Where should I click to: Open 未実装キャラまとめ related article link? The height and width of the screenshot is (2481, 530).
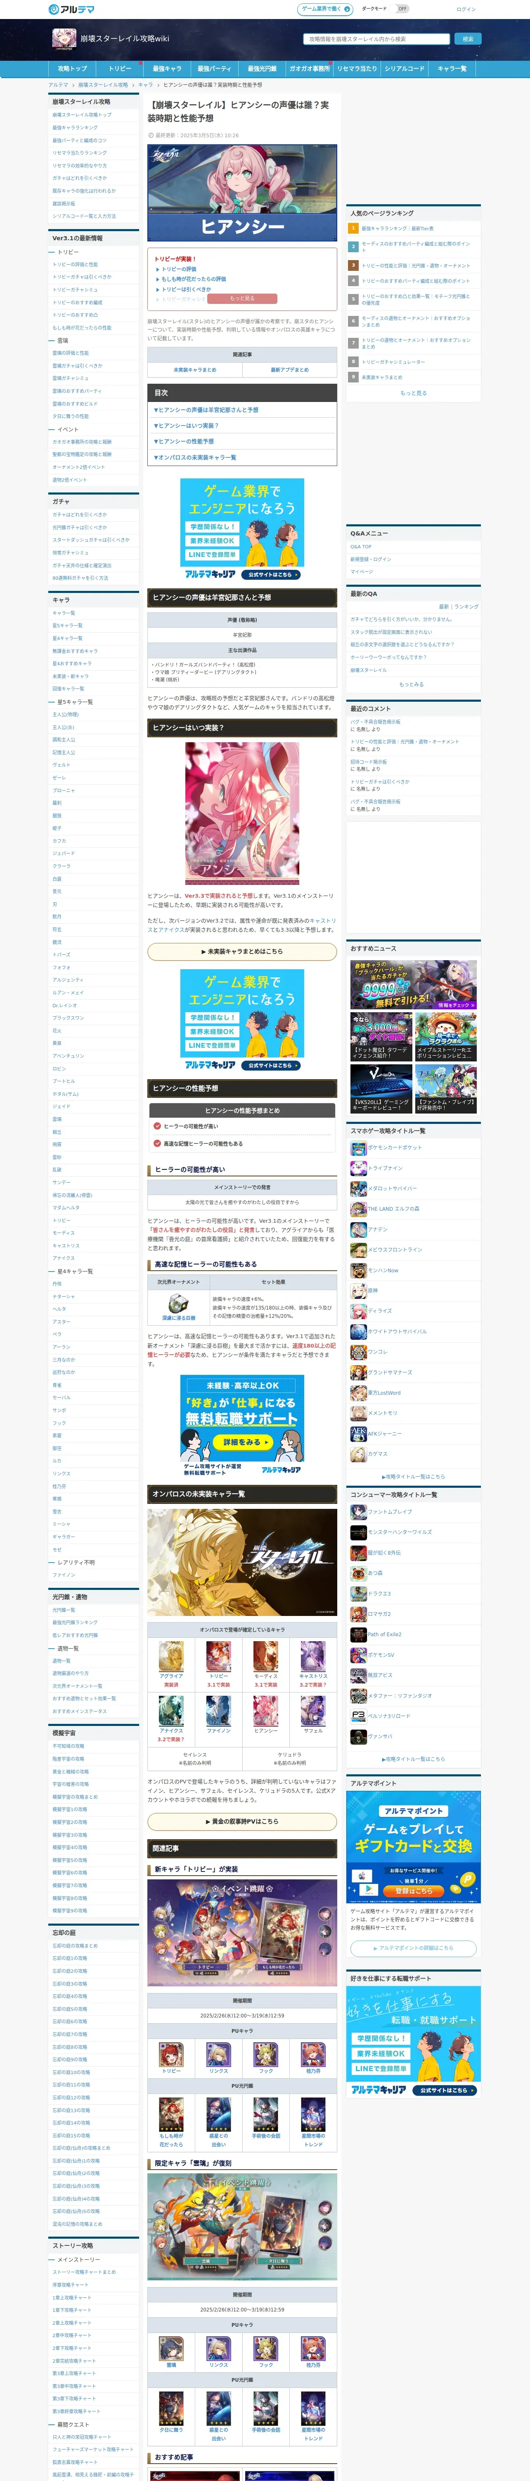tap(195, 369)
